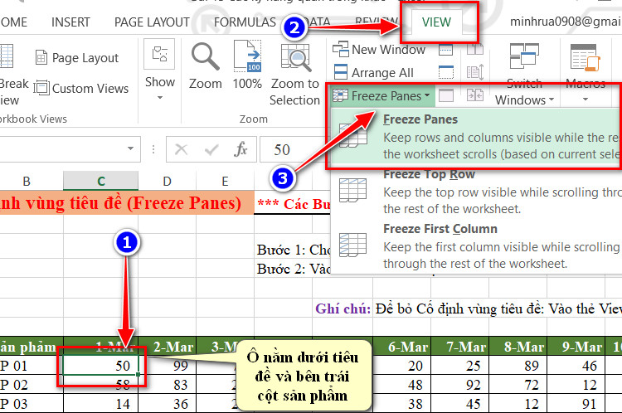The width and height of the screenshot is (622, 413).
Task: Open the VIEW ribbon tab
Action: click(436, 22)
